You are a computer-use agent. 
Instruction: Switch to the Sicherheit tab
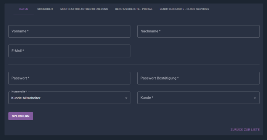(x=45, y=9)
